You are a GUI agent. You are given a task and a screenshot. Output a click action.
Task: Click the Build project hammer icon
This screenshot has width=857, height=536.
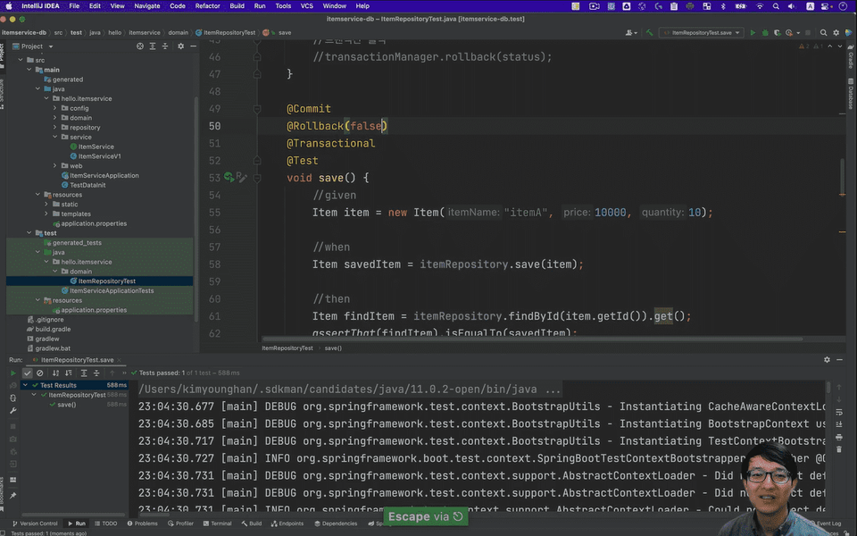[649, 33]
